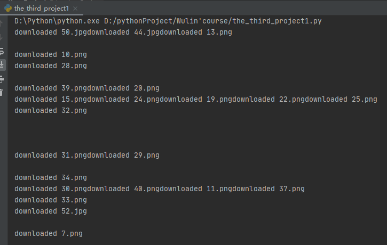Click the D:\Python\python.exe command text

(x=57, y=21)
